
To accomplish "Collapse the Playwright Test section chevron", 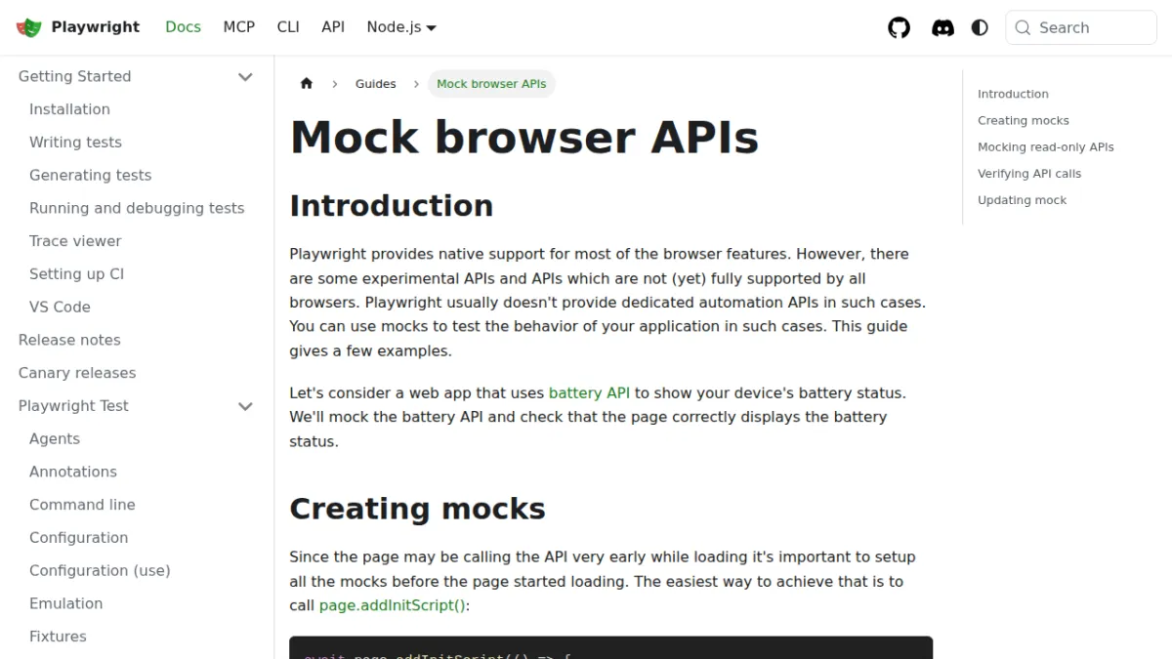I will point(245,406).
